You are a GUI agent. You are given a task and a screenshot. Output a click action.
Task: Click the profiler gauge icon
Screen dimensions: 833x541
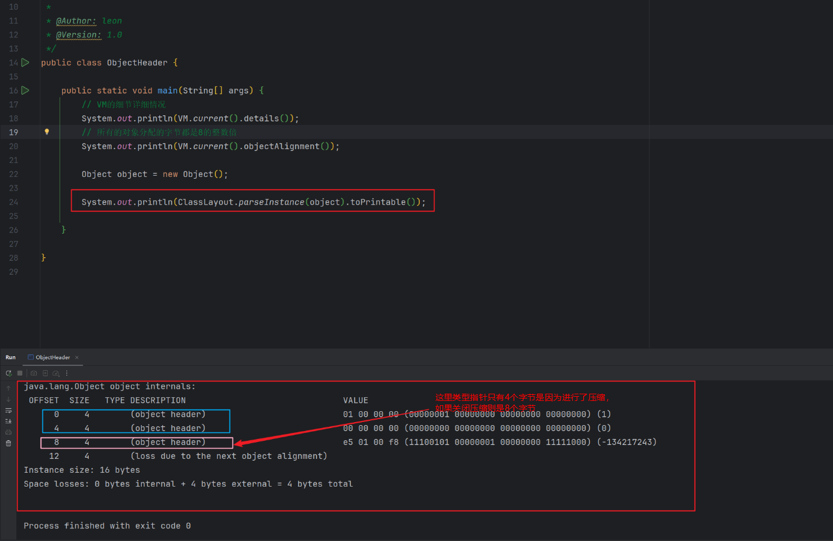pyautogui.click(x=56, y=373)
